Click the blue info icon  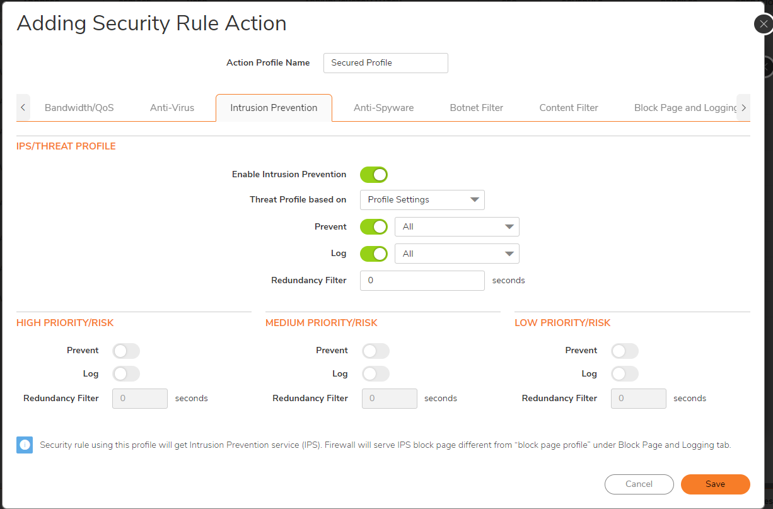25,445
